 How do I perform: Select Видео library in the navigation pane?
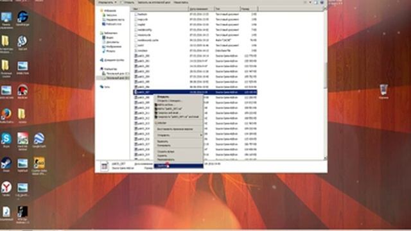pos(108,38)
